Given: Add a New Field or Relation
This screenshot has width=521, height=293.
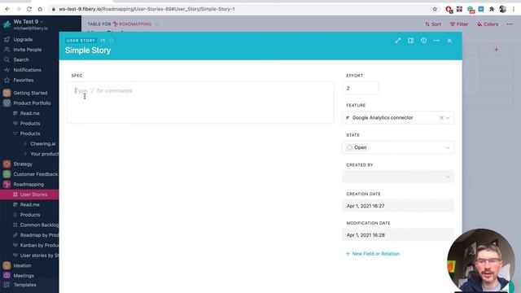Looking at the screenshot, I should tap(373, 253).
